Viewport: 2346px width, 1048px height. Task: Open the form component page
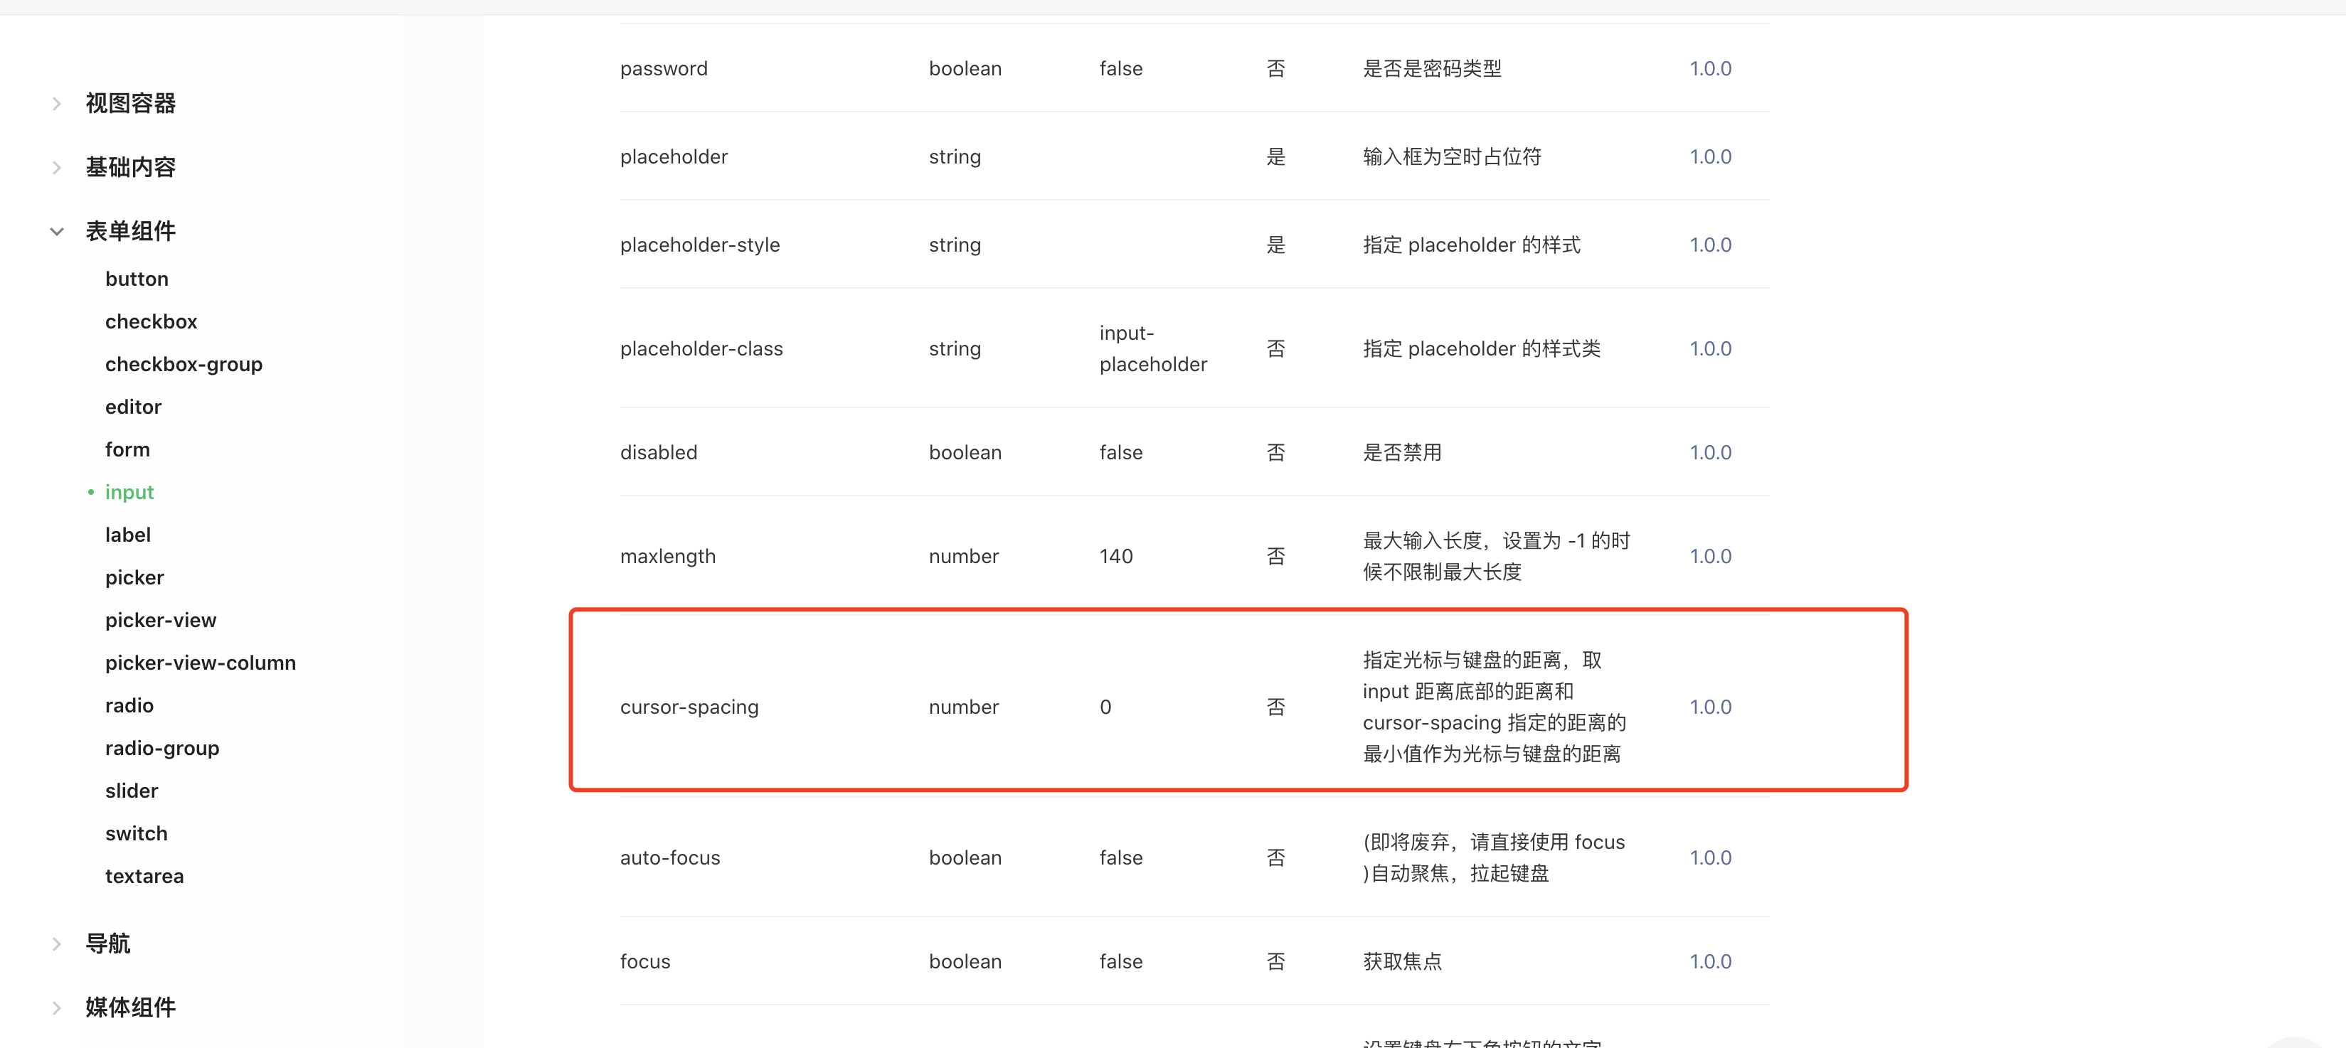[x=127, y=450]
